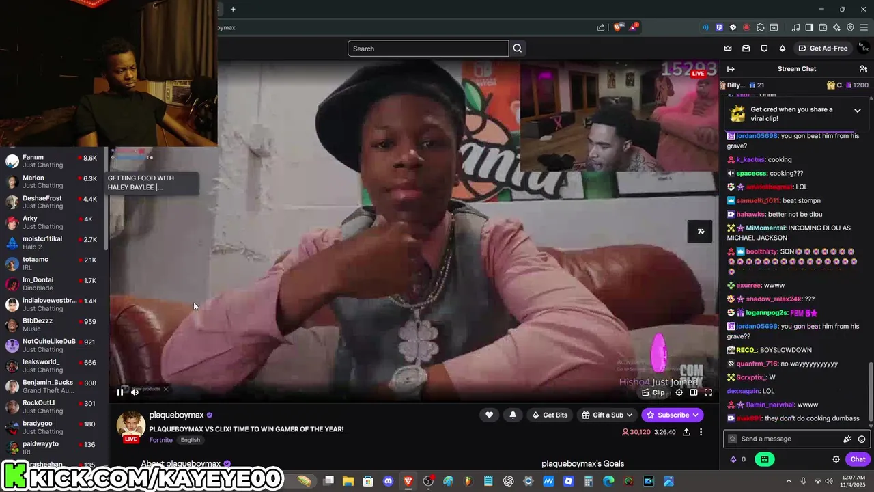
Task: Click the search magnifier button
Action: 518,49
